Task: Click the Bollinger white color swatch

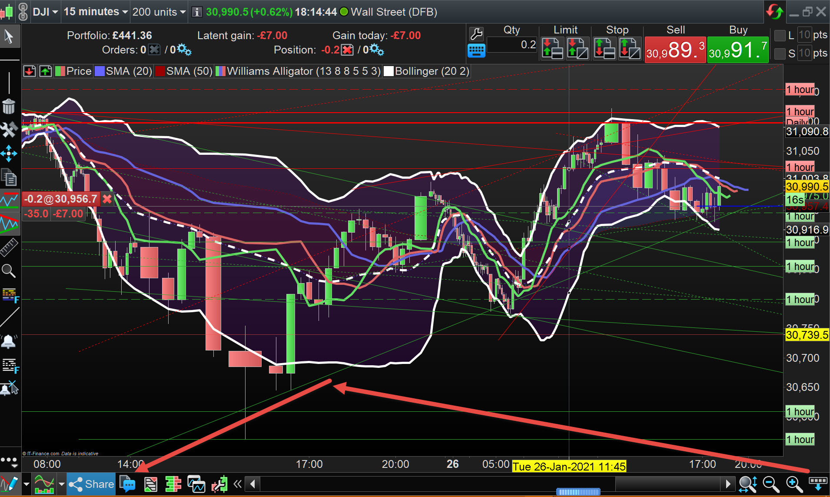Action: pyautogui.click(x=388, y=71)
